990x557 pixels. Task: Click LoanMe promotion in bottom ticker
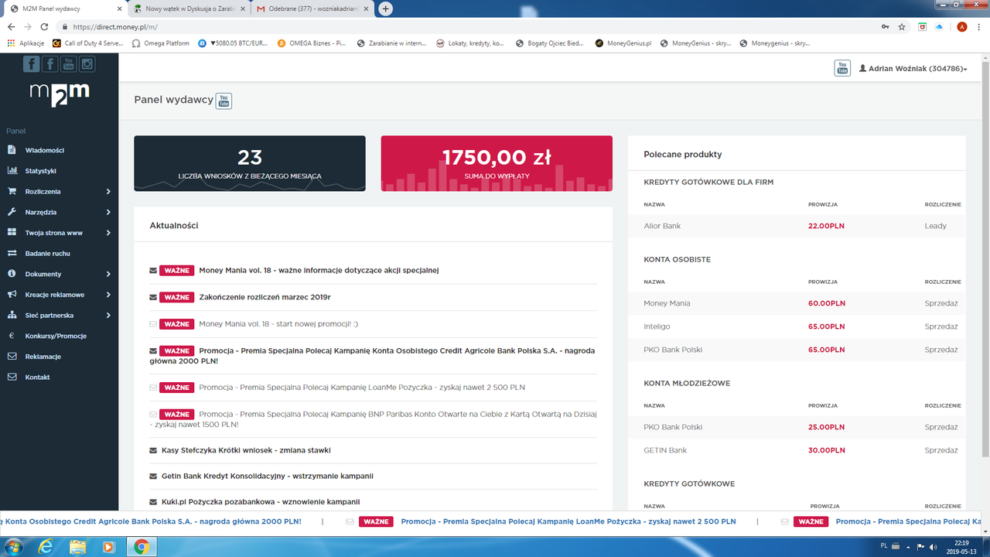point(568,521)
